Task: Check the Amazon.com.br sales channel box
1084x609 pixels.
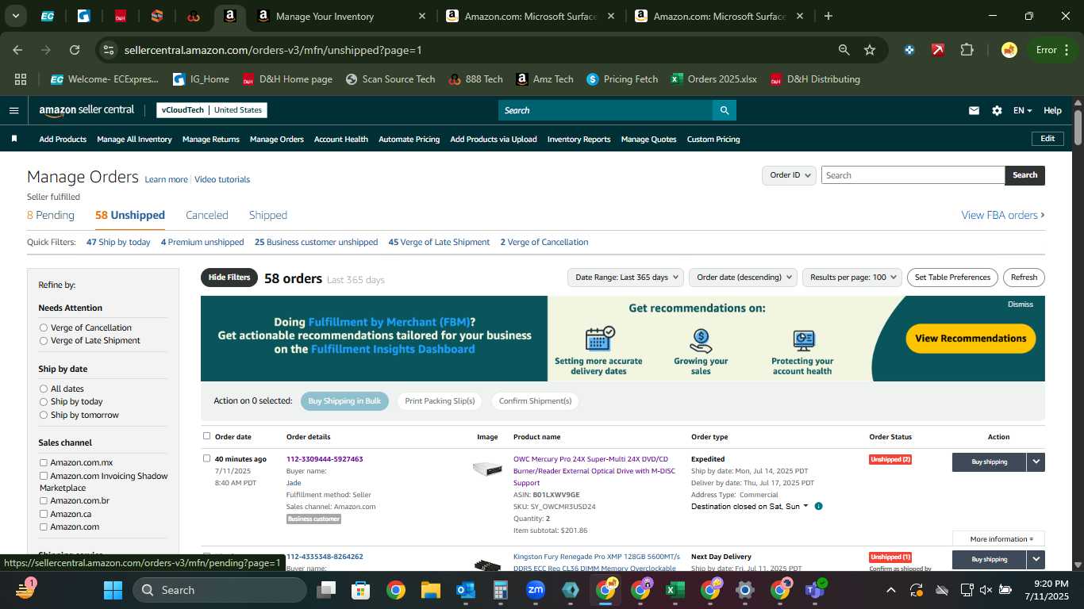Action: [44, 501]
